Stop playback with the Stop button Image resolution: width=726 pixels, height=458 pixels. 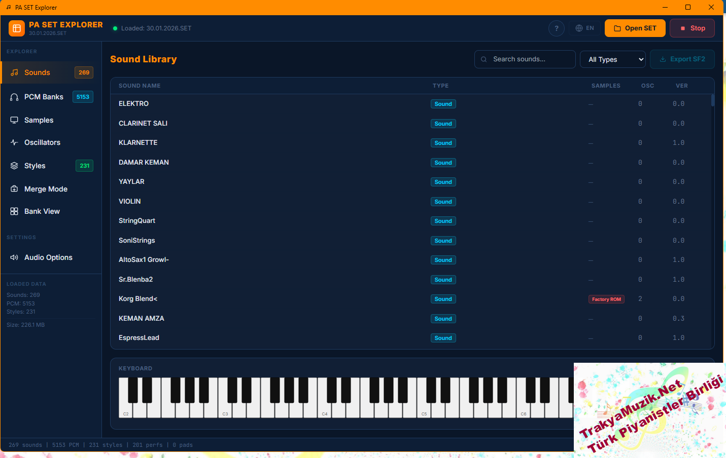pos(692,28)
